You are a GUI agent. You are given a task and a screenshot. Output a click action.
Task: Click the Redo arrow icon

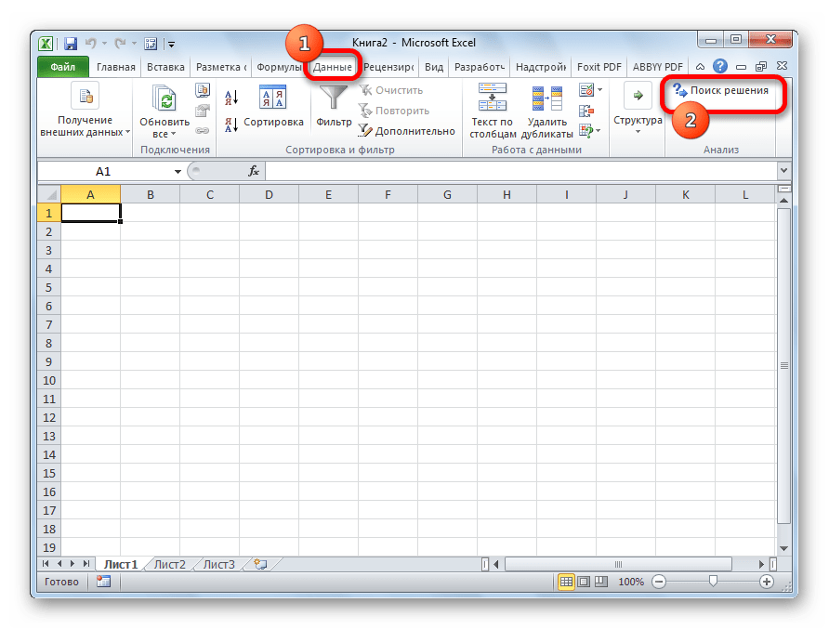pyautogui.click(x=121, y=44)
